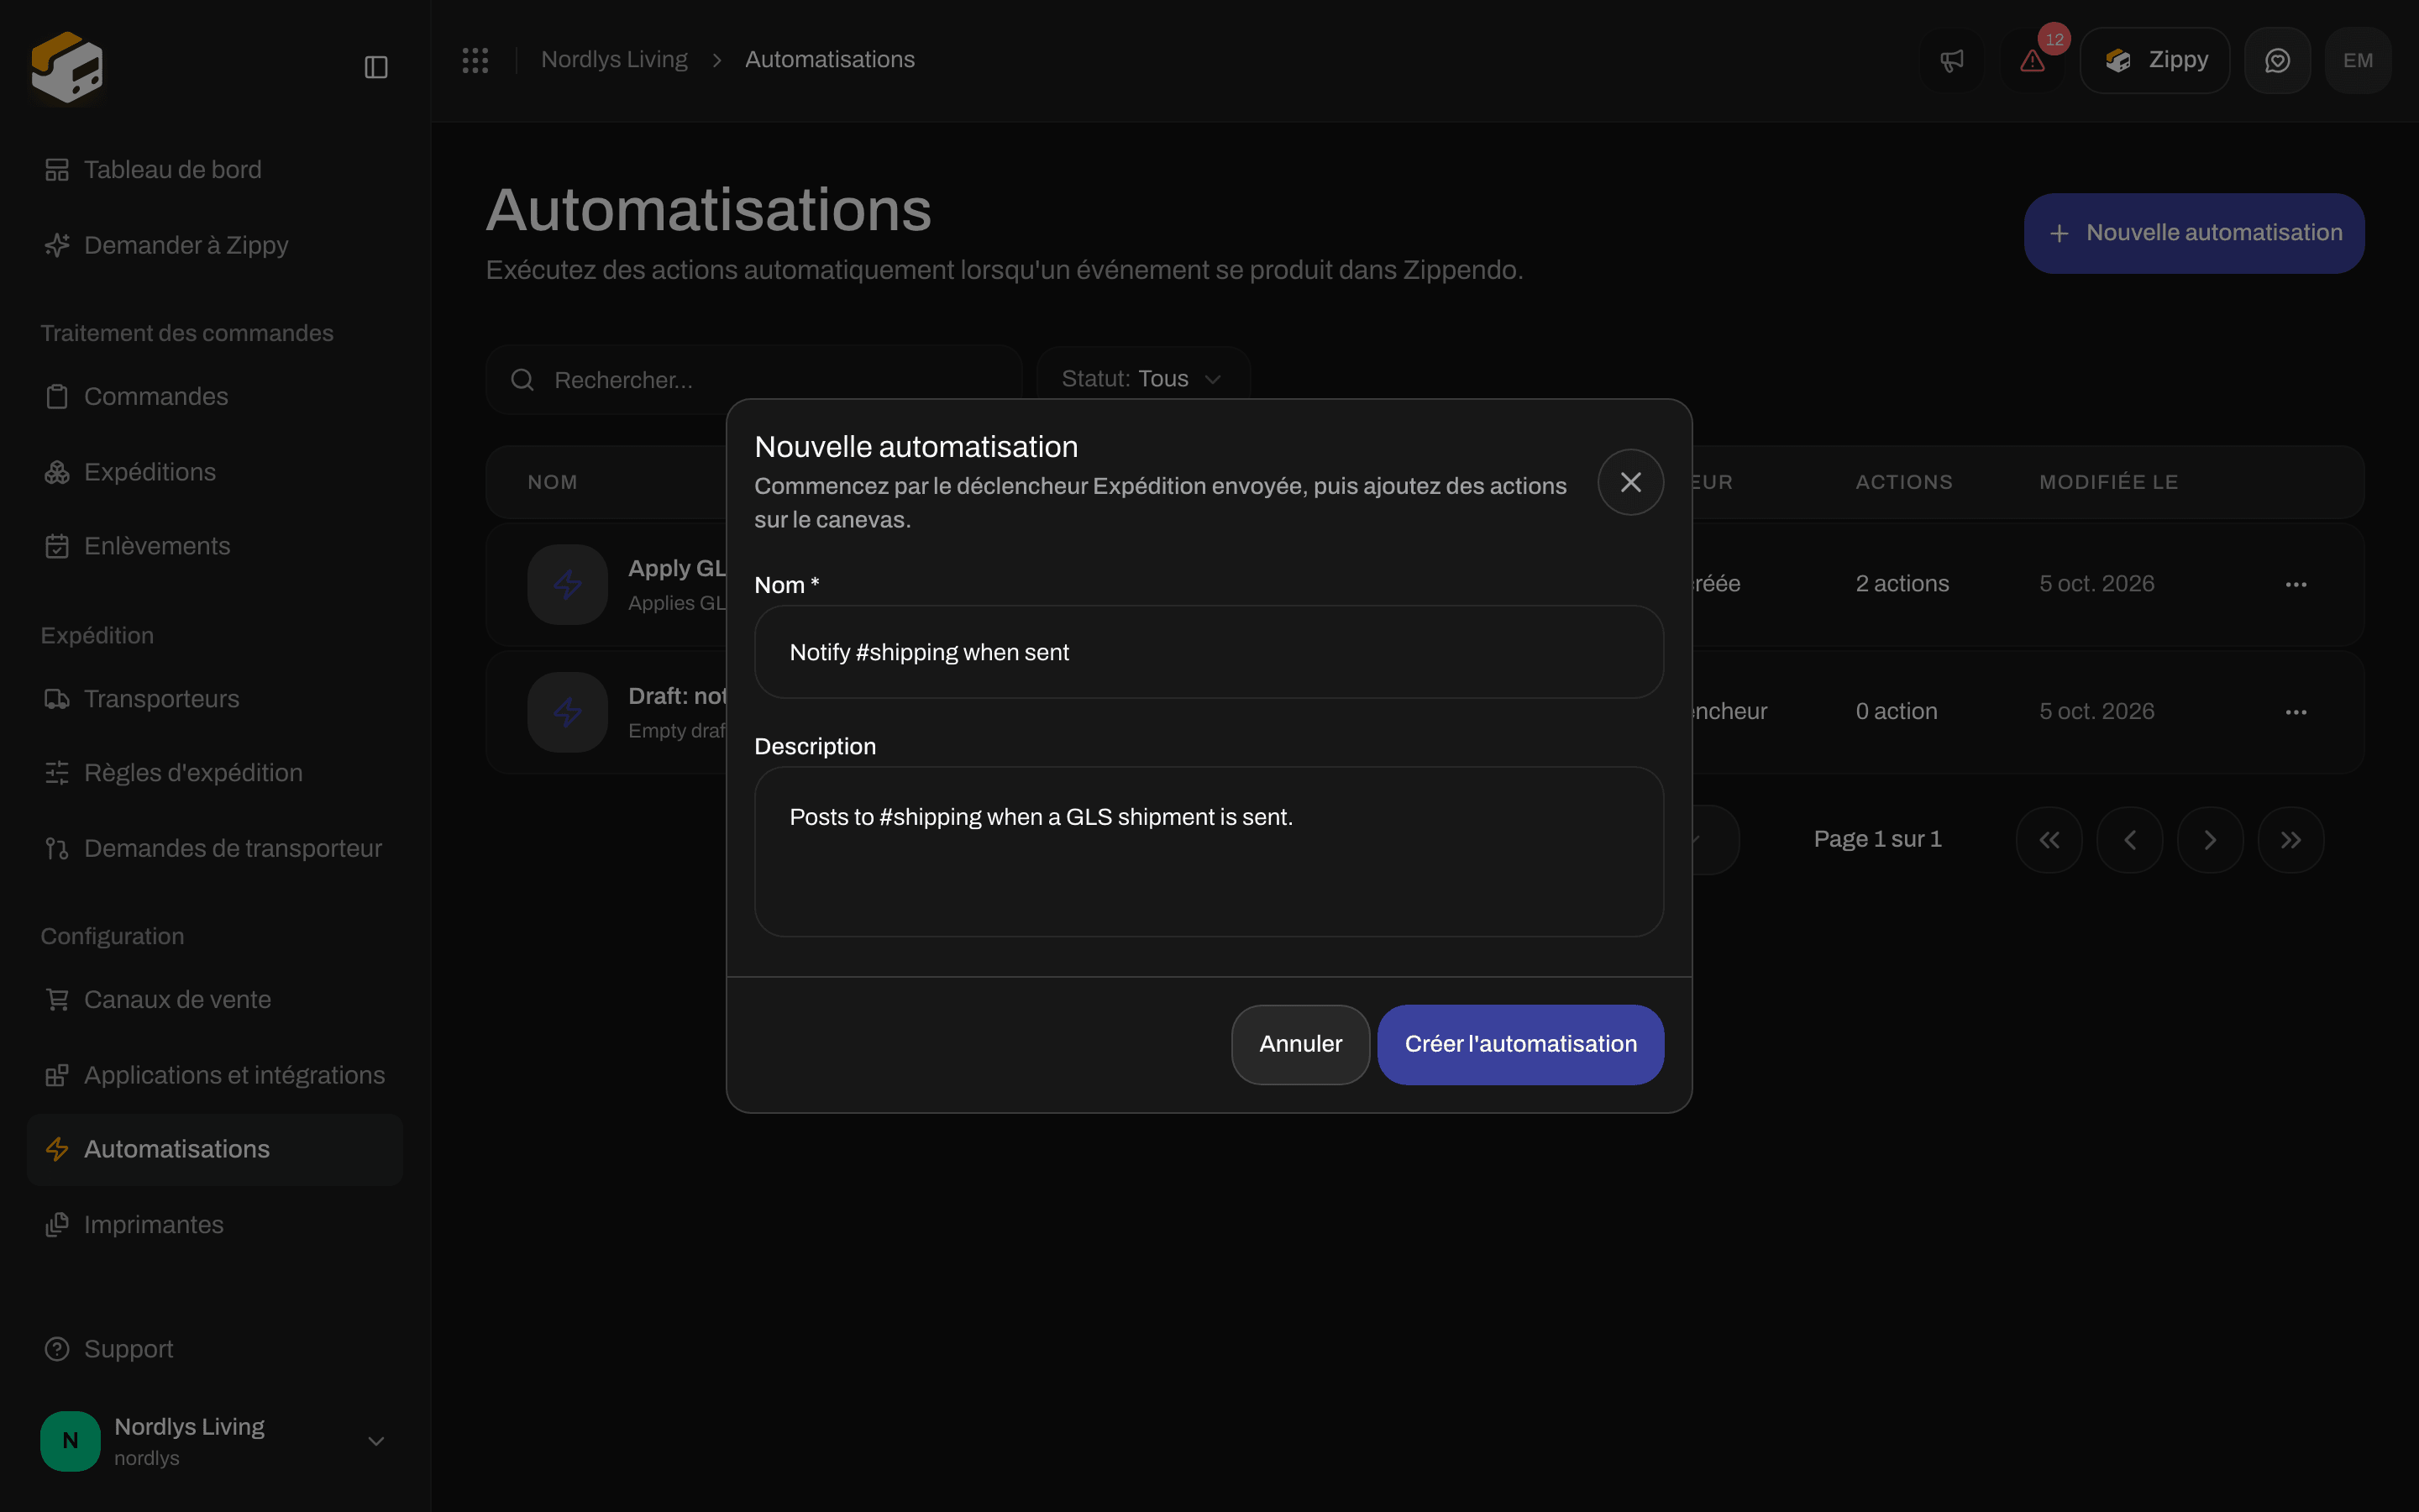Click the Description text area
This screenshot has height=1512, width=2419.
(1209, 852)
